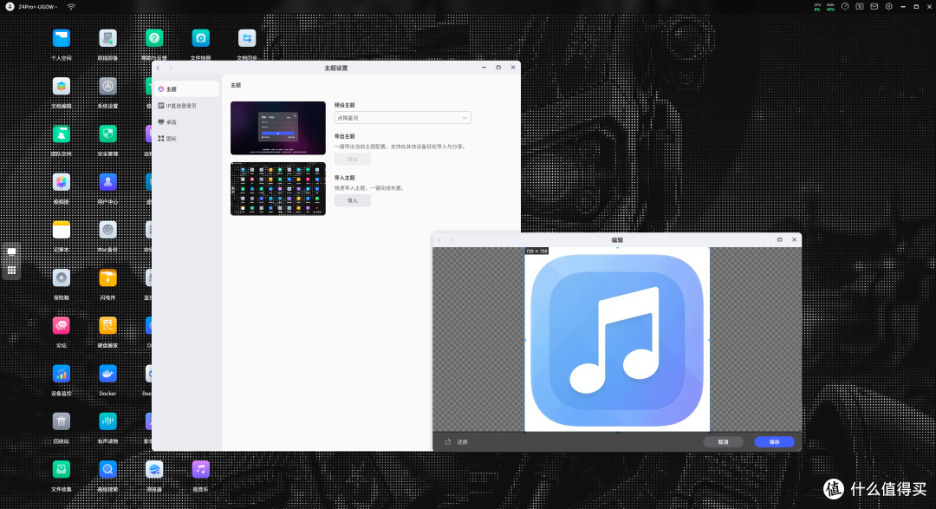936x509 pixels.
Task: Go back in theme settings window
Action: (159, 69)
